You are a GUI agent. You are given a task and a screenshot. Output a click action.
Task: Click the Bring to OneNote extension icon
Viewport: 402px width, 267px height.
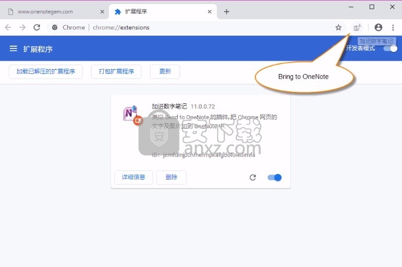pyautogui.click(x=357, y=27)
